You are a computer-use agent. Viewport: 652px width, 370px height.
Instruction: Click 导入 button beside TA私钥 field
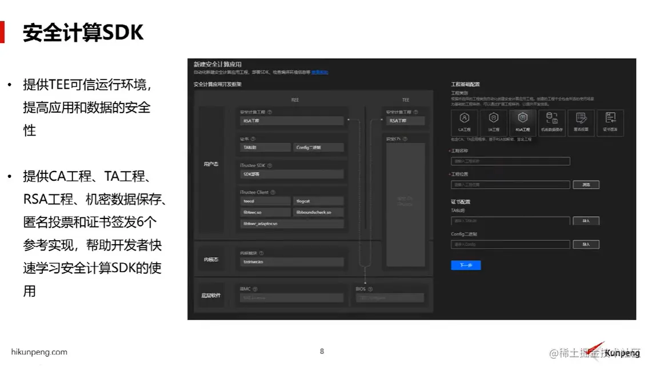(x=586, y=221)
